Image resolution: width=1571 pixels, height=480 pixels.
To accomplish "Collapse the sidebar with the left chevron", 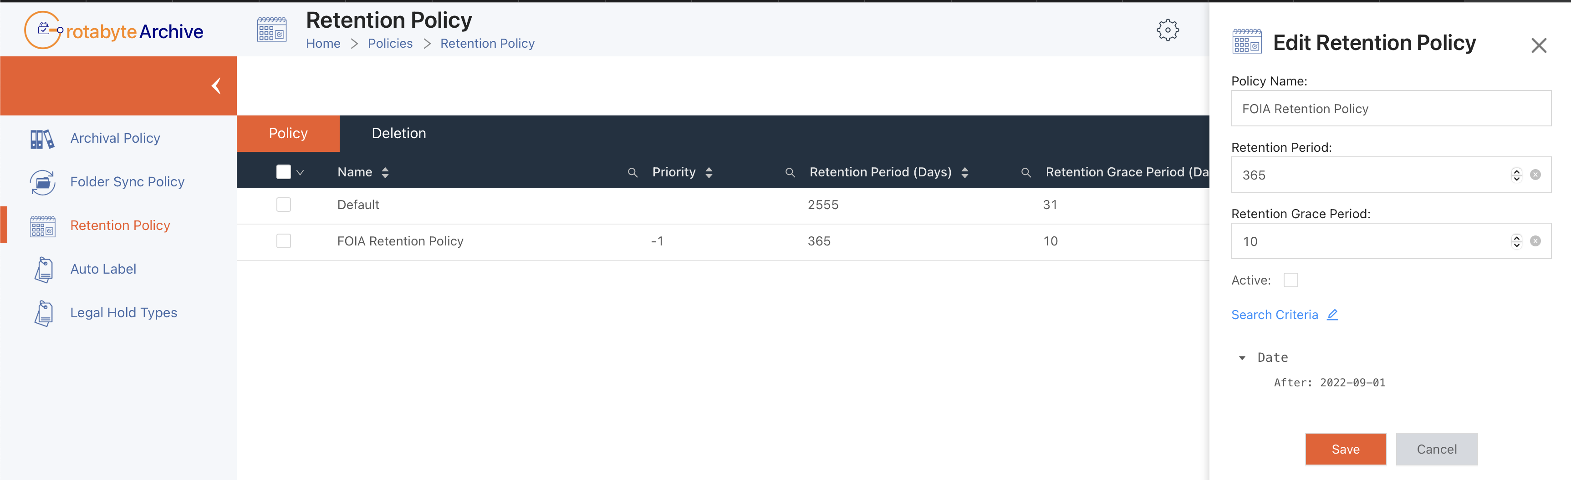I will [x=216, y=86].
